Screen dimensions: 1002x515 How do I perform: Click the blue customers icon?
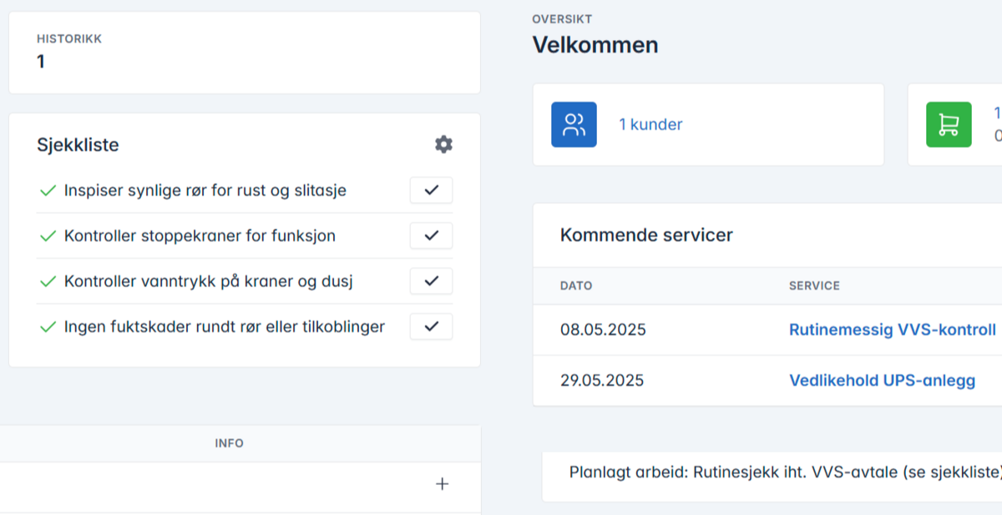[x=574, y=124]
